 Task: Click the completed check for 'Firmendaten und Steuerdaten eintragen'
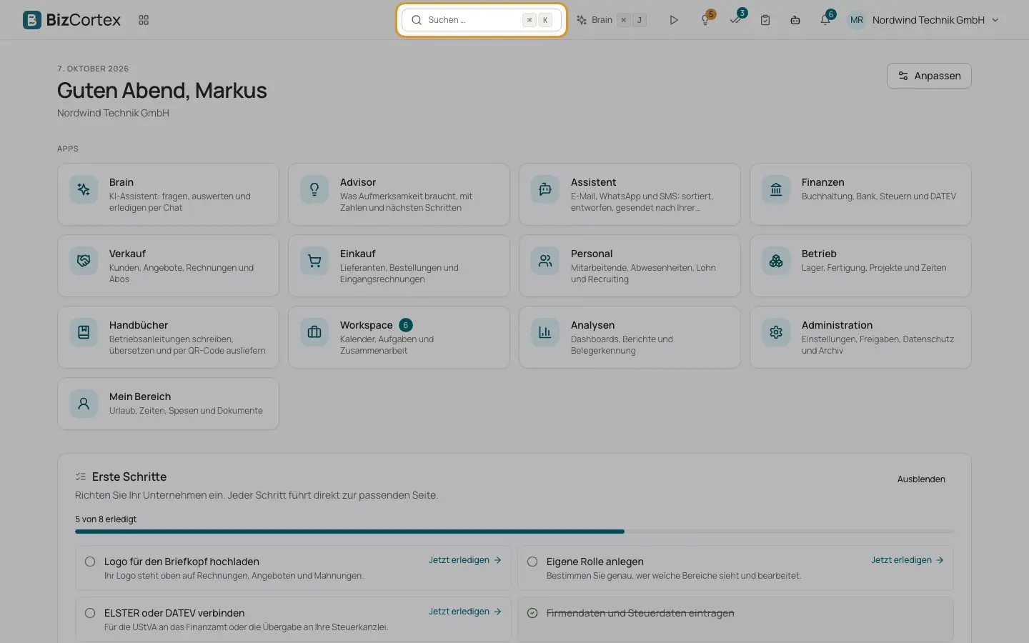pyautogui.click(x=532, y=613)
